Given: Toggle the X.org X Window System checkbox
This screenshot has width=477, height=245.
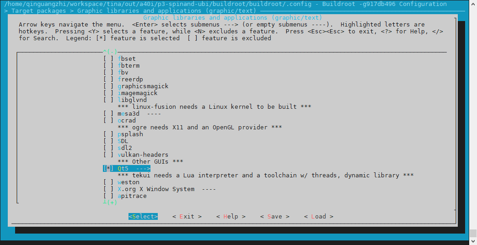Looking at the screenshot, I should pos(108,189).
